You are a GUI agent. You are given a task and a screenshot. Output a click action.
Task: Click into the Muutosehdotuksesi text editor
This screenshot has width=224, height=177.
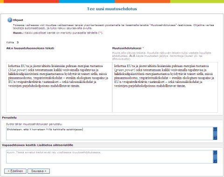coord(165,87)
